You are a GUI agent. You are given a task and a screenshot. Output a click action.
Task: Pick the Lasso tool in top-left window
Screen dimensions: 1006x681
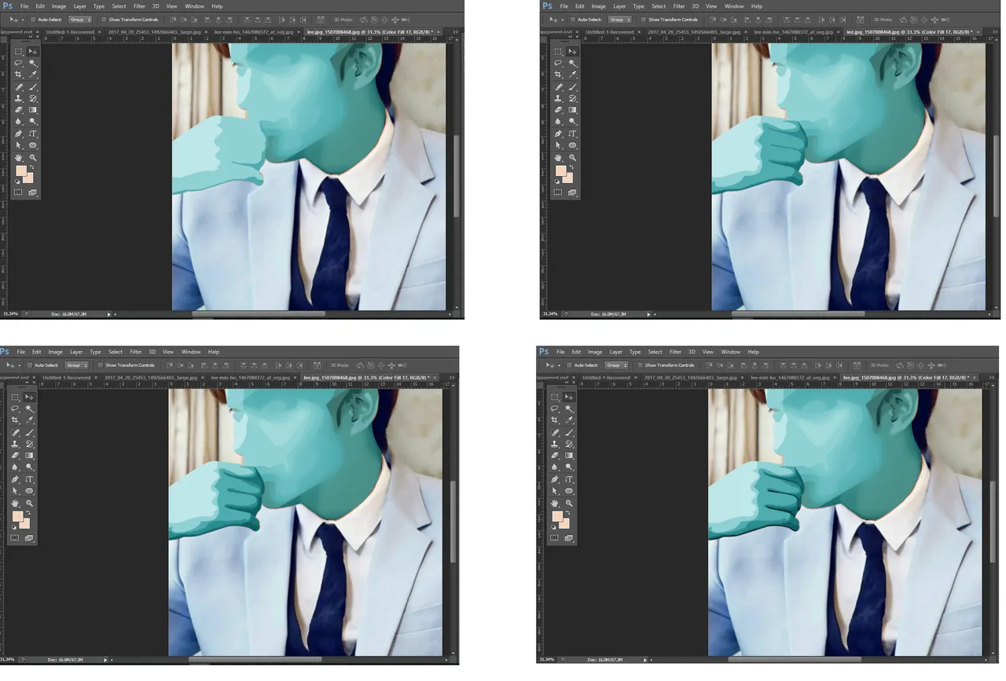click(19, 62)
